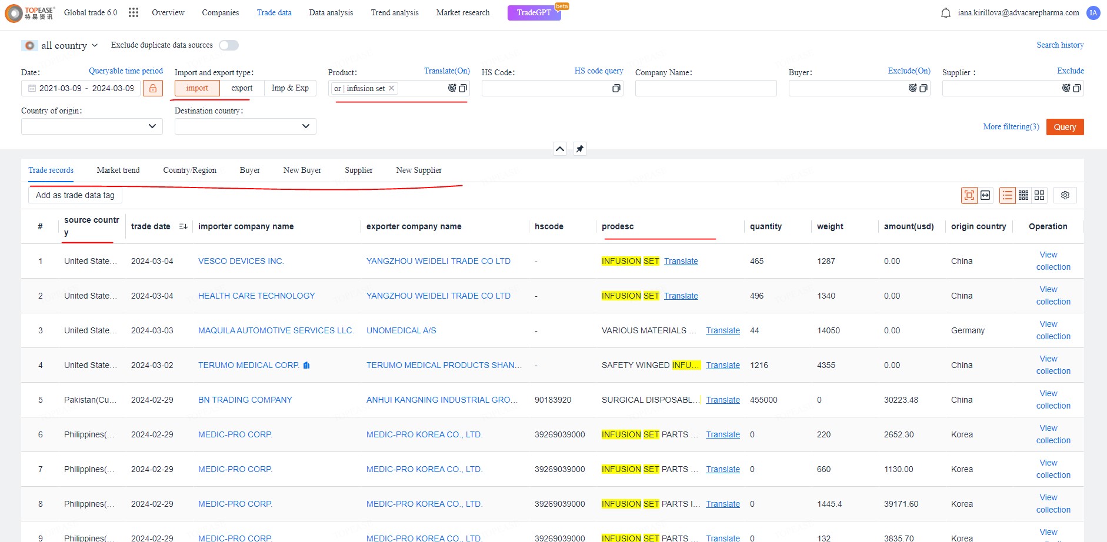Select the 'import' trade type option
The height and width of the screenshot is (542, 1107).
(x=197, y=88)
